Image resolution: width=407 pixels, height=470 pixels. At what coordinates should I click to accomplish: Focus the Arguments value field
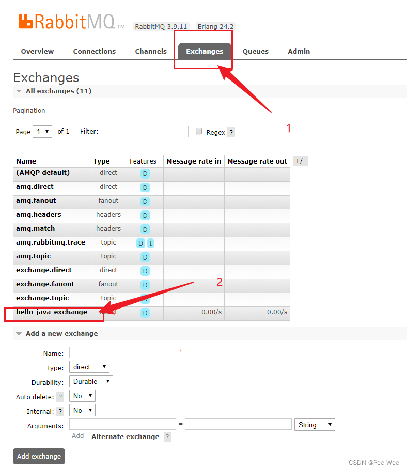point(238,425)
